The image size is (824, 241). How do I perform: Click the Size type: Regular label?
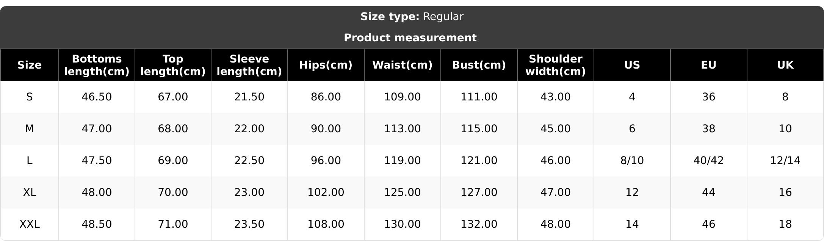point(412,17)
